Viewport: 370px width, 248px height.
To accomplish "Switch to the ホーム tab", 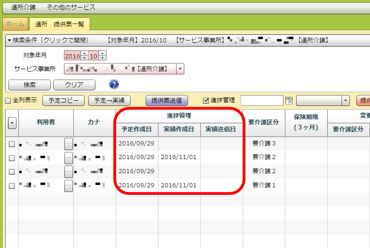I will [x=16, y=24].
